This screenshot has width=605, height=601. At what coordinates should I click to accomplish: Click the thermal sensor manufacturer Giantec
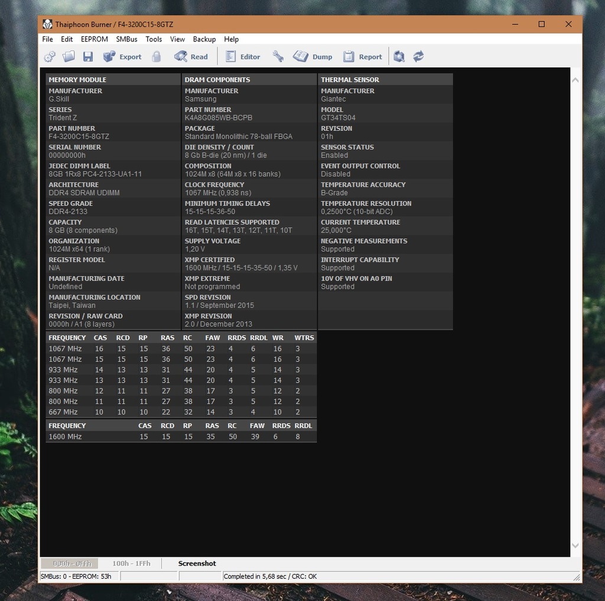(x=333, y=99)
